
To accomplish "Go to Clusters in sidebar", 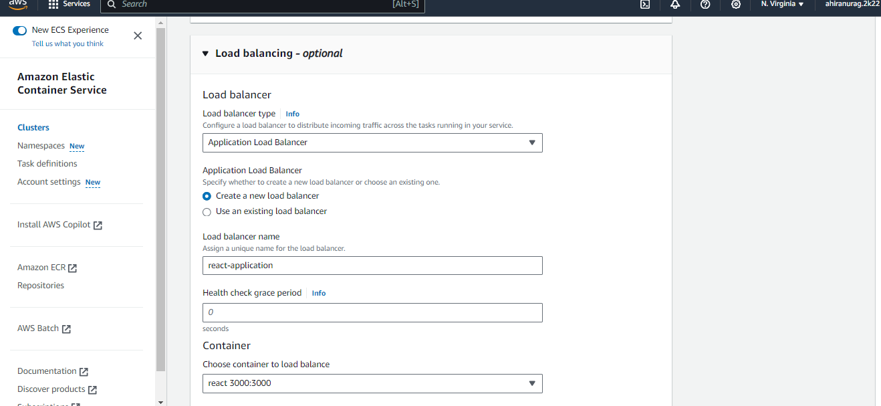I will tap(33, 128).
